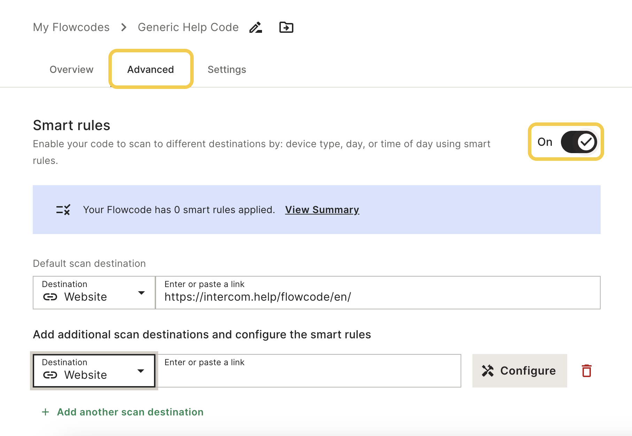
Task: Go back to My Flowcodes breadcrumb
Action: click(71, 27)
